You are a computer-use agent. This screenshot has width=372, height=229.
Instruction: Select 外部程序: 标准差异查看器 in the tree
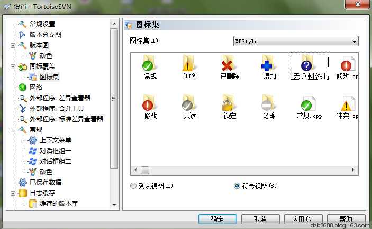(67, 119)
